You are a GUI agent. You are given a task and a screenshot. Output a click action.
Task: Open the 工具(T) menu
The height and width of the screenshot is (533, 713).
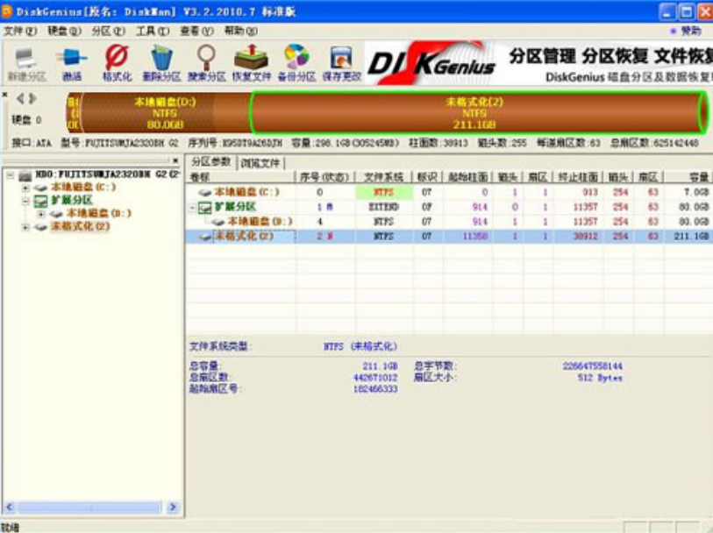coord(153,31)
